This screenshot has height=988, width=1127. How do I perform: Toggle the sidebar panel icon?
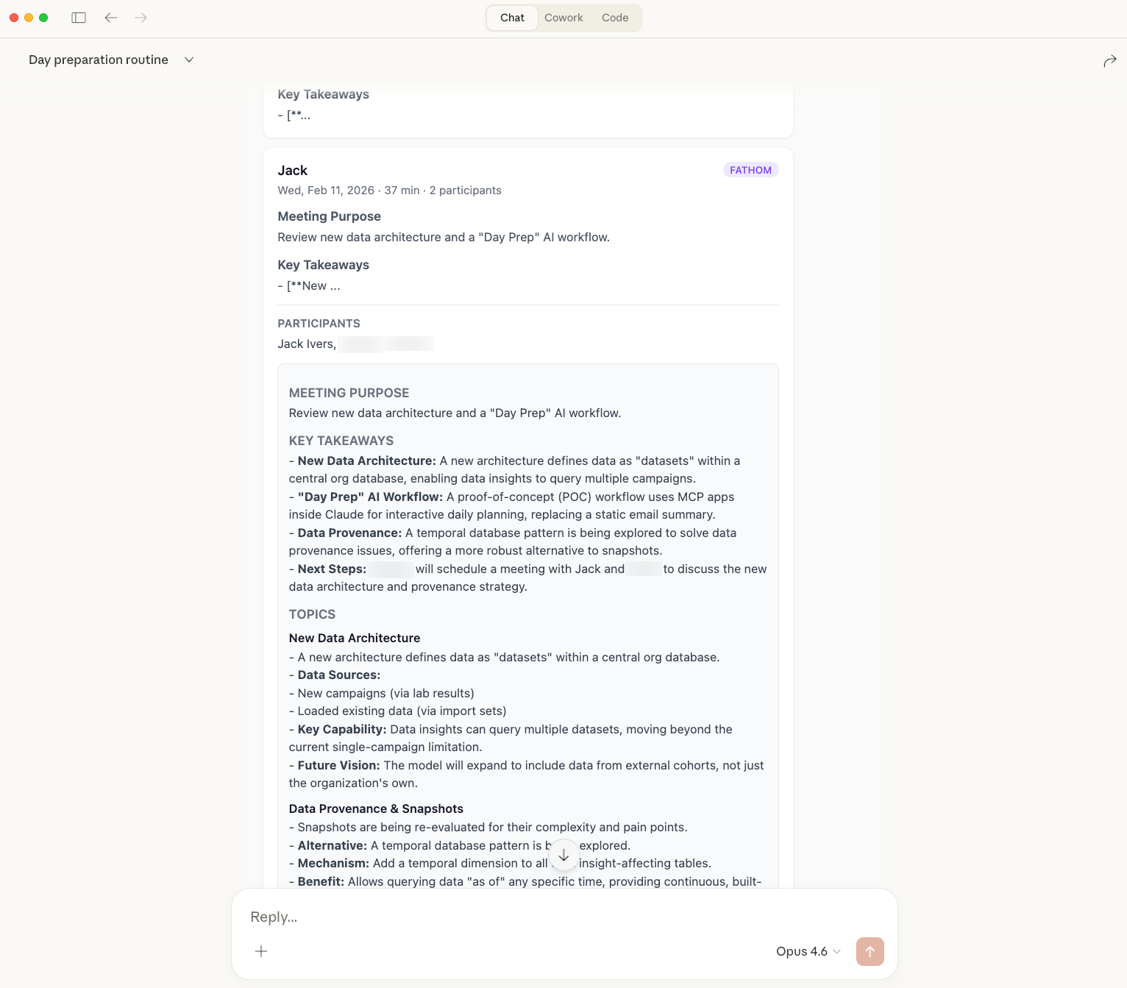[x=79, y=18]
